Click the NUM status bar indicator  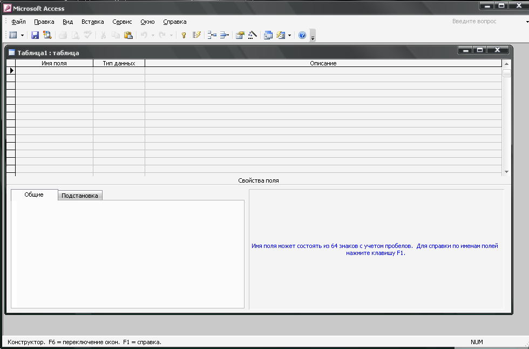click(x=477, y=342)
